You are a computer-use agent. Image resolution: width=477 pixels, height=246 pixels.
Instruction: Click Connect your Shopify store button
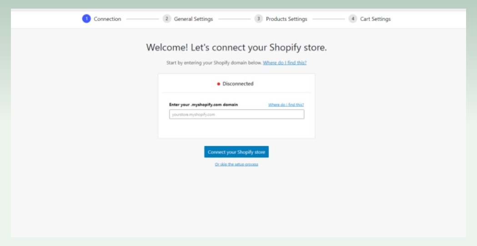[x=236, y=152]
